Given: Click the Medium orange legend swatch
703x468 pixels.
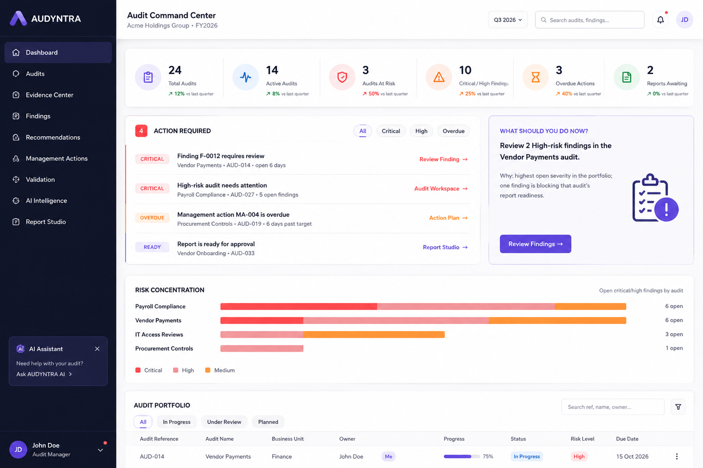Looking at the screenshot, I should tap(208, 370).
